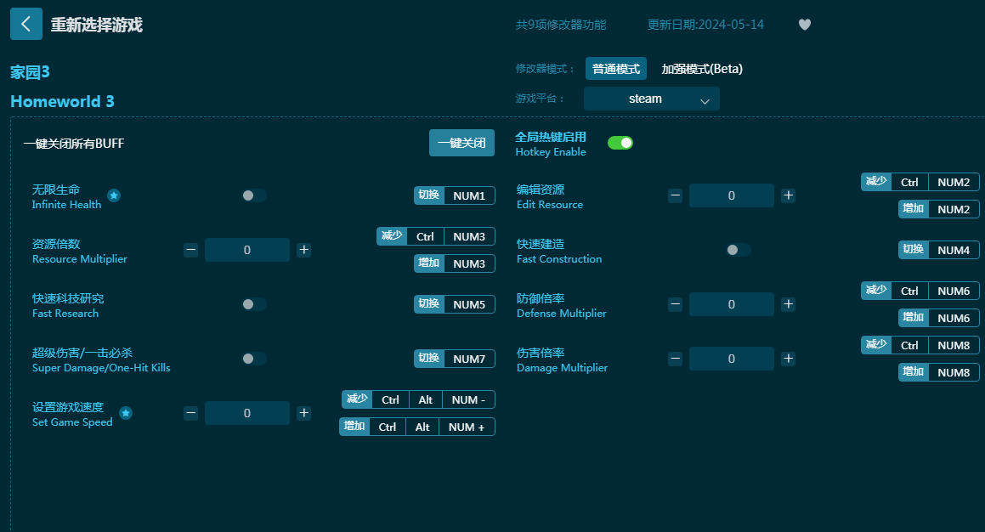The height and width of the screenshot is (532, 985).
Task: Toggle Fast Construction switch
Action: [739, 250]
